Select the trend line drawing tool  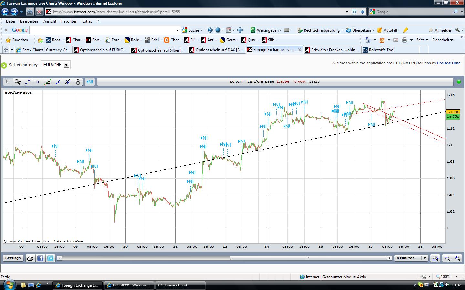click(28, 82)
